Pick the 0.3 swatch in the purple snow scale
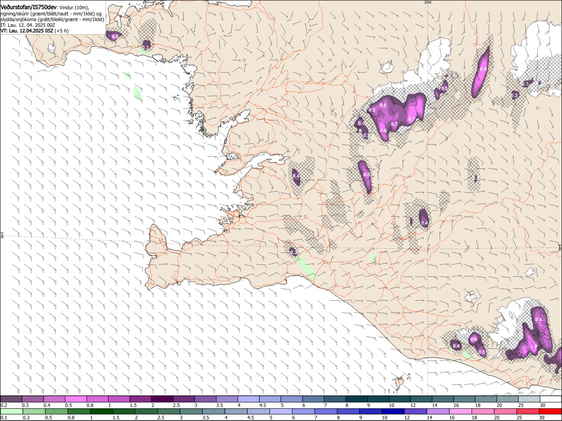This screenshot has width=562, height=421. (33, 399)
